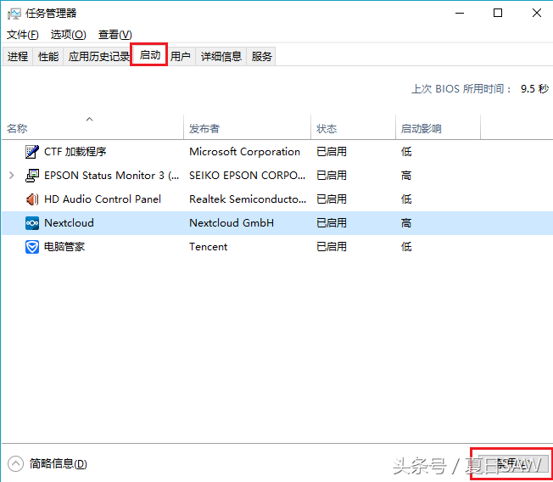
Task: Click the EPSON Status Monitor printer icon
Action: coord(32,176)
